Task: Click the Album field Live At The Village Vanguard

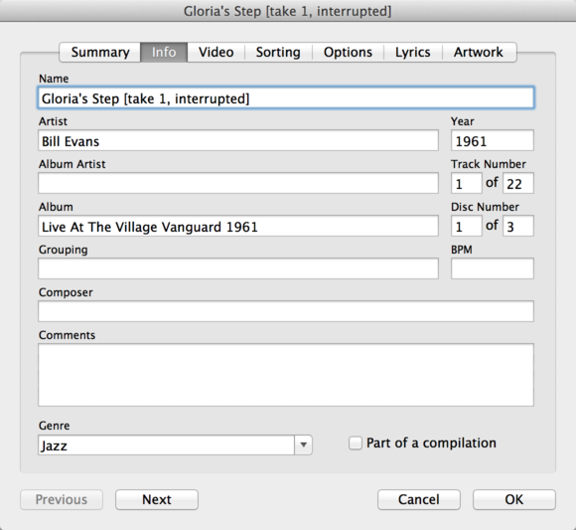Action: (x=238, y=226)
